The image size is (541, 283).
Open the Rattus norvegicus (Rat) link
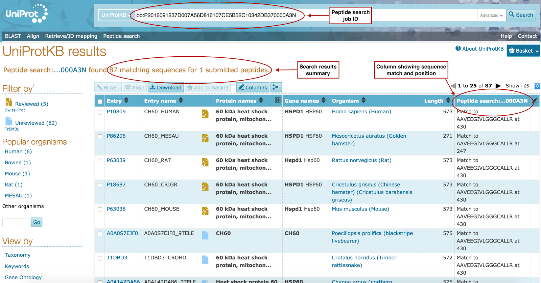point(361,160)
